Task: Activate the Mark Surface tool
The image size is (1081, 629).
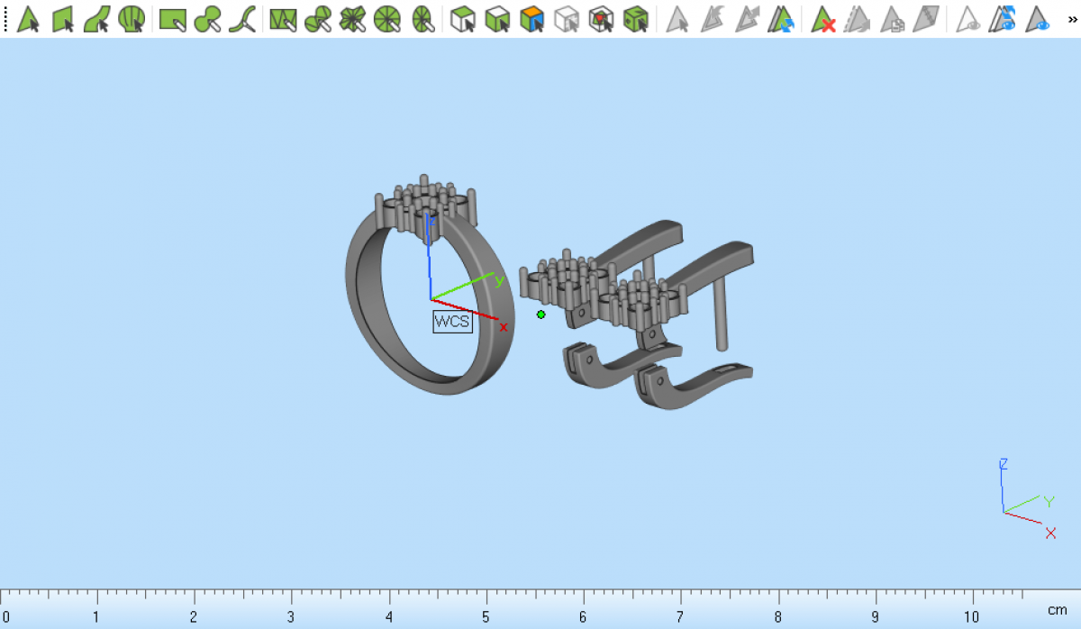Action: point(97,19)
